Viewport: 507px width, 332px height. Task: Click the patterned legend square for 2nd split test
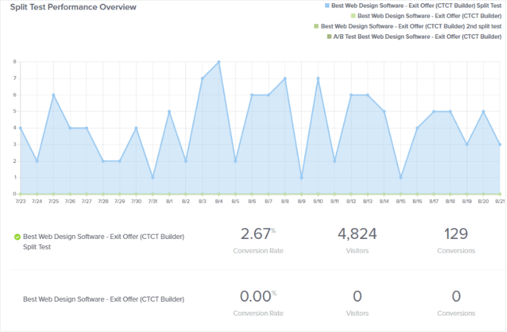click(x=316, y=26)
